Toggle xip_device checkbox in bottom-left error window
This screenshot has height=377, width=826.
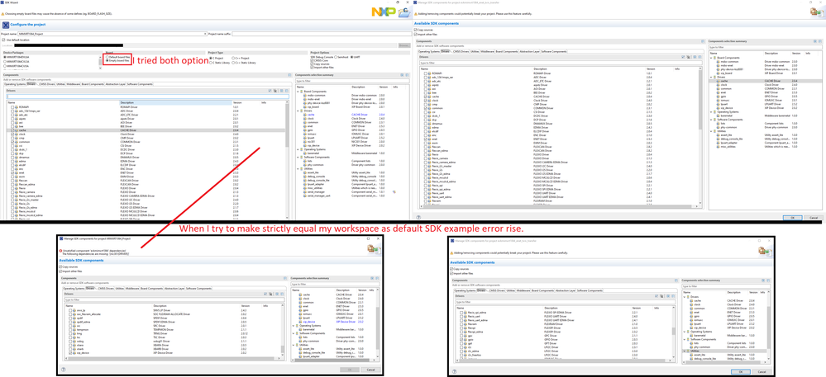coord(70,353)
